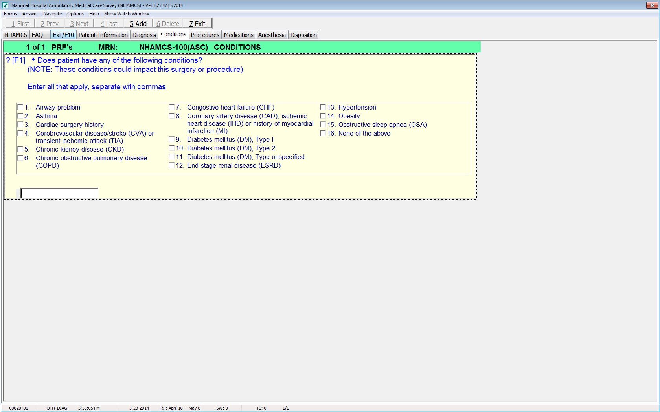Screen dimensions: 660x412
Task: Click the 2 Prev button
Action: pos(50,24)
